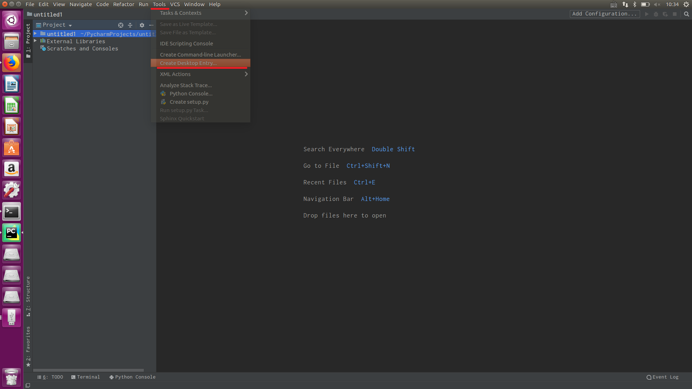Click the Search Everywhere magnifier icon
692x389 pixels.
point(686,14)
